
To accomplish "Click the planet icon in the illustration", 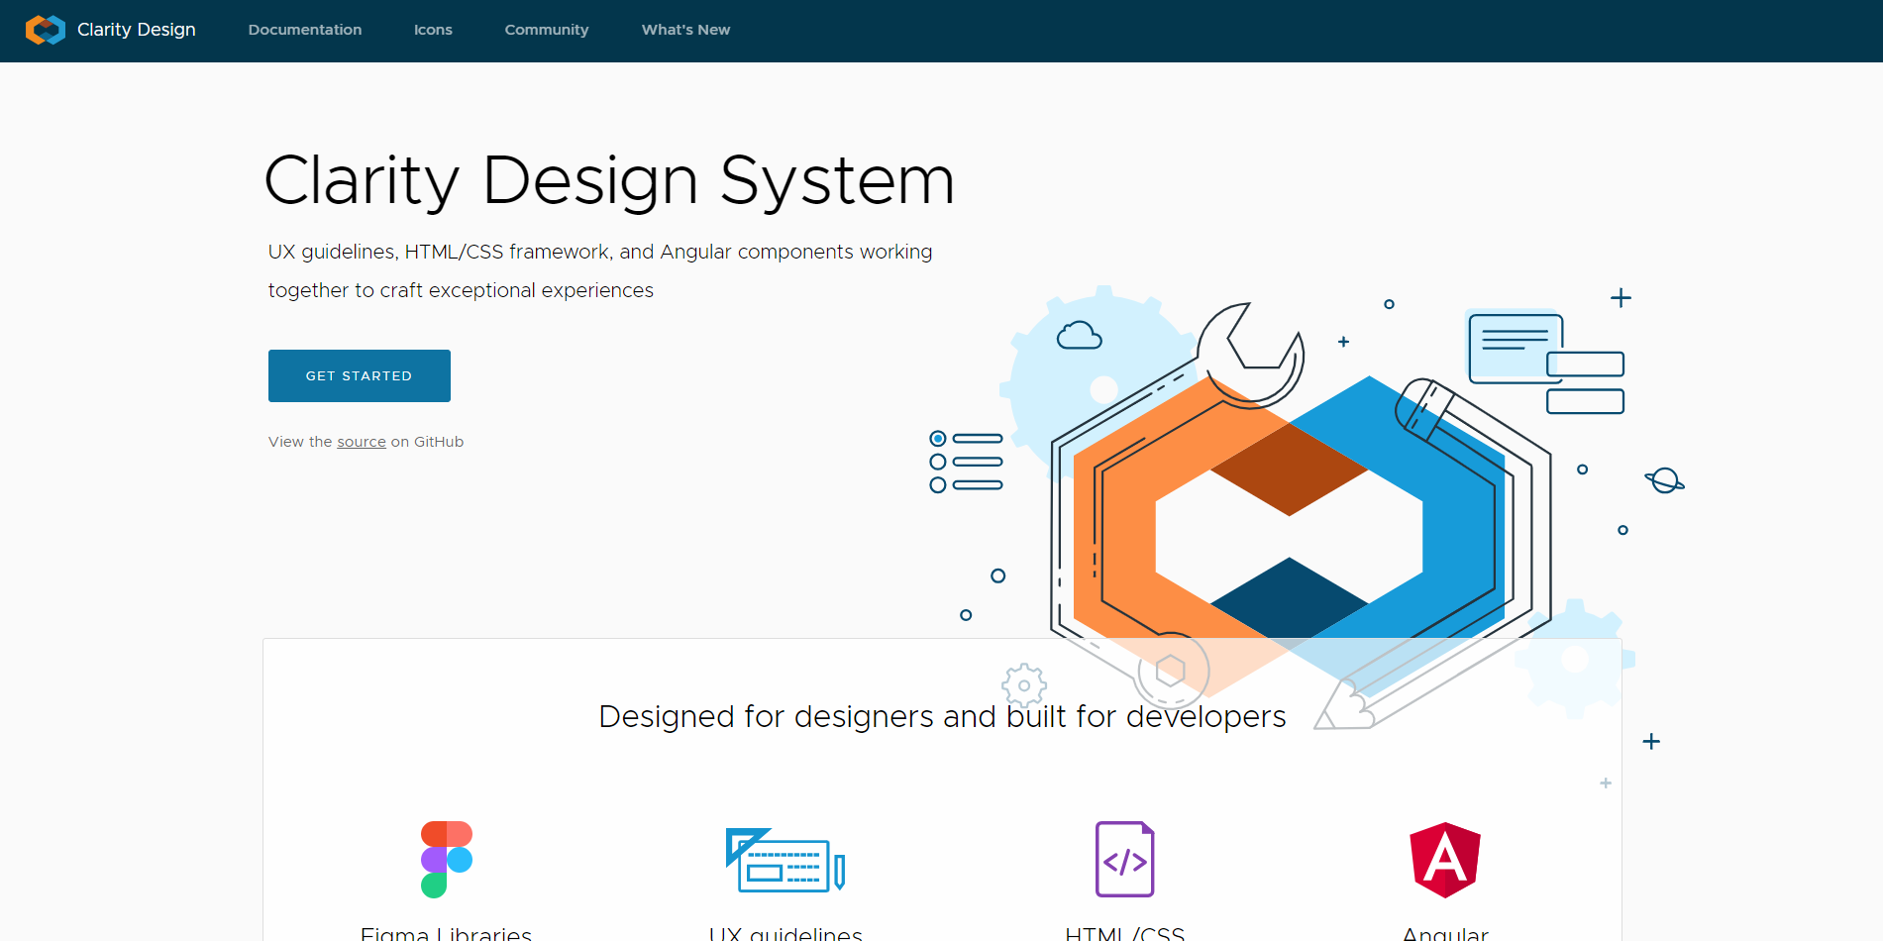I will [x=1665, y=480].
